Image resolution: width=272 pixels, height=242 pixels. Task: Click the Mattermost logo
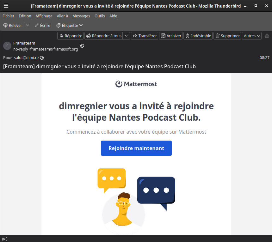click(136, 84)
